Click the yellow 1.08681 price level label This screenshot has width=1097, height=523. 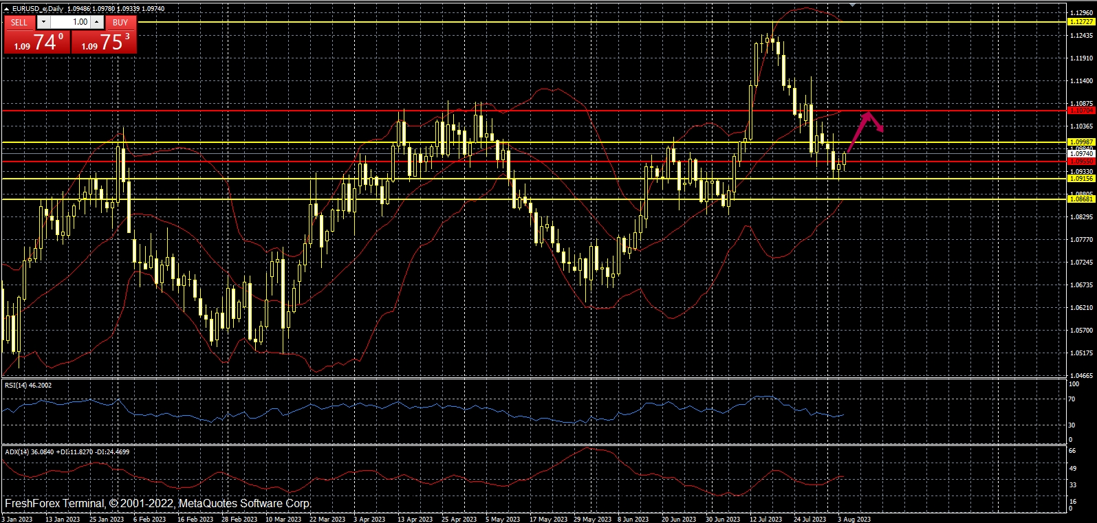click(1080, 199)
